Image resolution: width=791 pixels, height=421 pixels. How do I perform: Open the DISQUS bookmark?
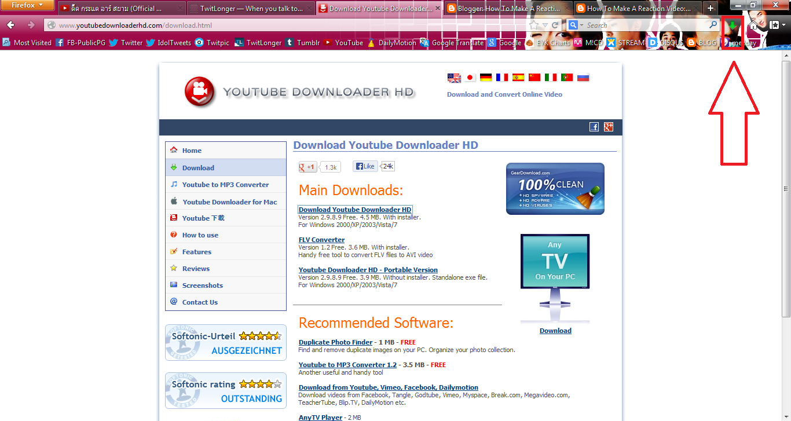(x=667, y=42)
